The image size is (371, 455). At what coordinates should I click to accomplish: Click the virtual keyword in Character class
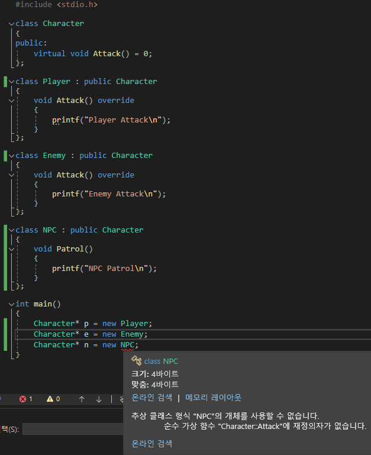pos(50,53)
